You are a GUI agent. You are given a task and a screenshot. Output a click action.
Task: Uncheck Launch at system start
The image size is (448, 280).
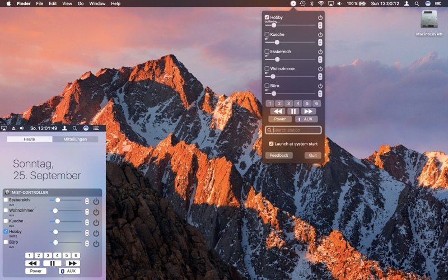point(272,144)
